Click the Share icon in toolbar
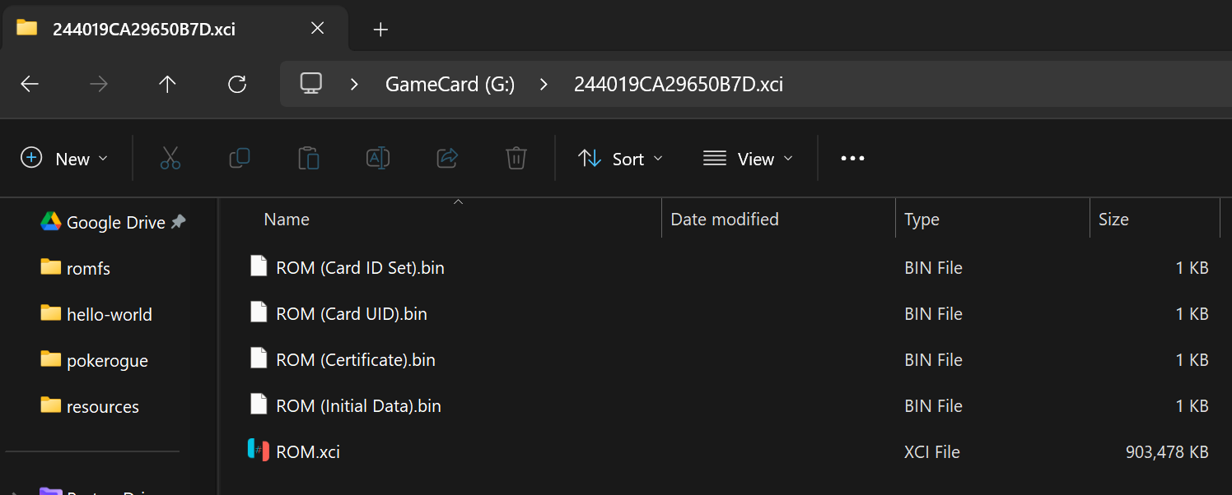1232x495 pixels. coord(447,158)
